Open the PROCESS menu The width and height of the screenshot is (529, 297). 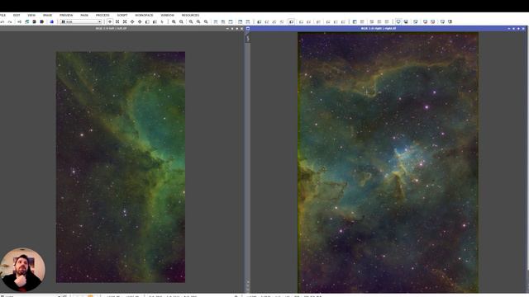tap(102, 15)
